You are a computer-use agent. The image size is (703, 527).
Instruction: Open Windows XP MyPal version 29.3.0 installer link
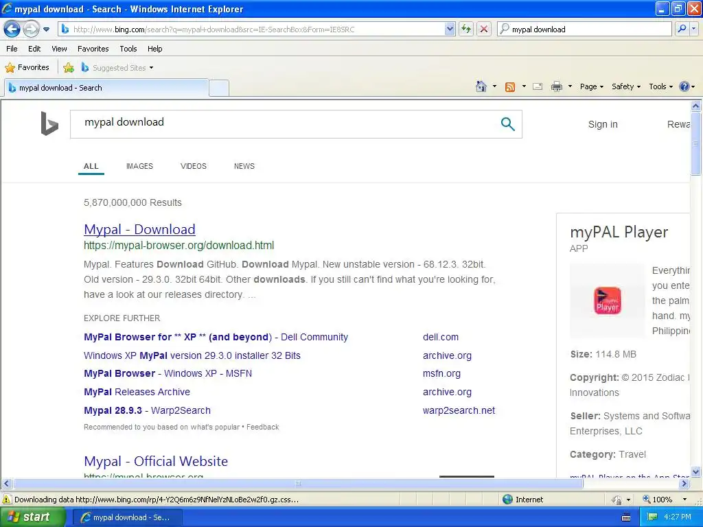tap(192, 355)
